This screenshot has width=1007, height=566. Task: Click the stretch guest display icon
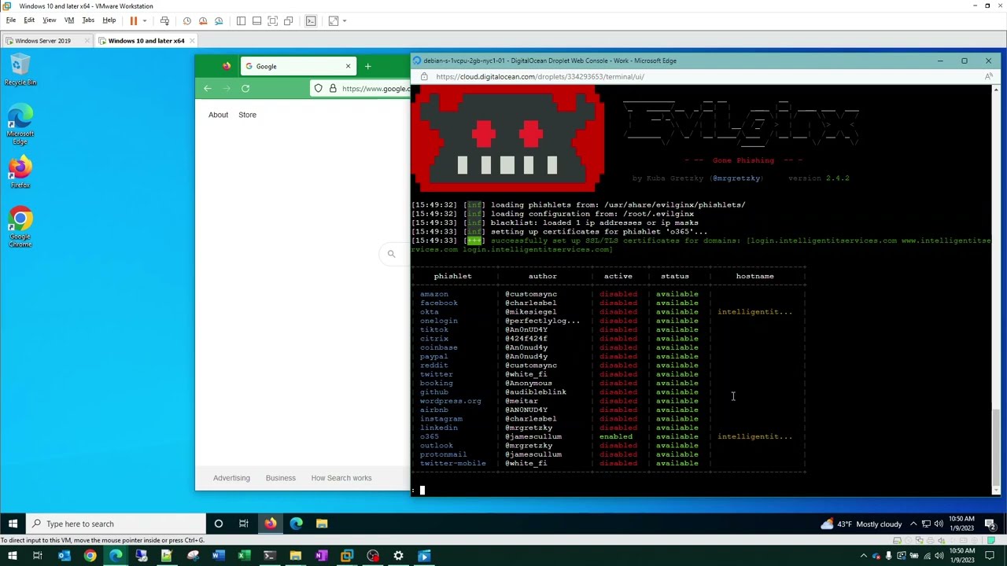tap(334, 20)
